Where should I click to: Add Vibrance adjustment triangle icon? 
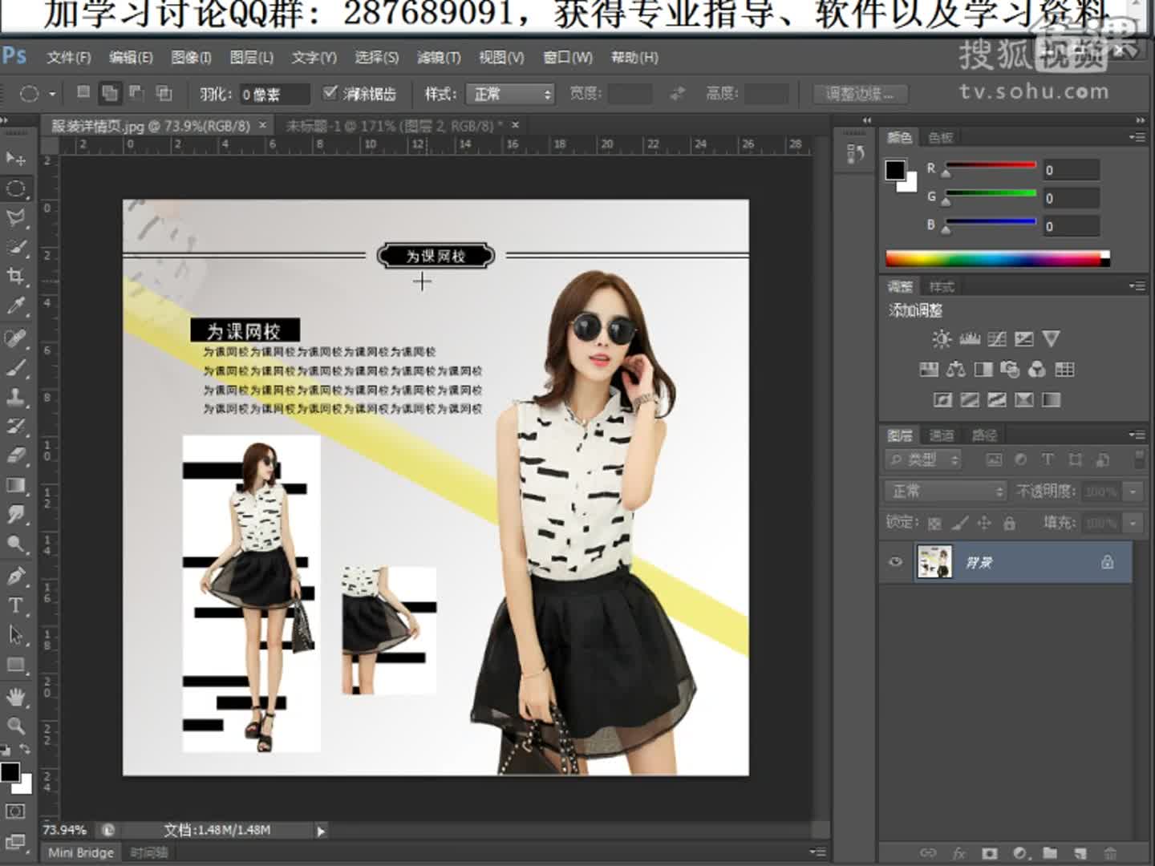(1051, 339)
